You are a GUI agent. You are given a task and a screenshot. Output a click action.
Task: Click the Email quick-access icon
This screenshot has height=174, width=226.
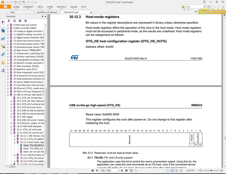click(x=20, y=3)
